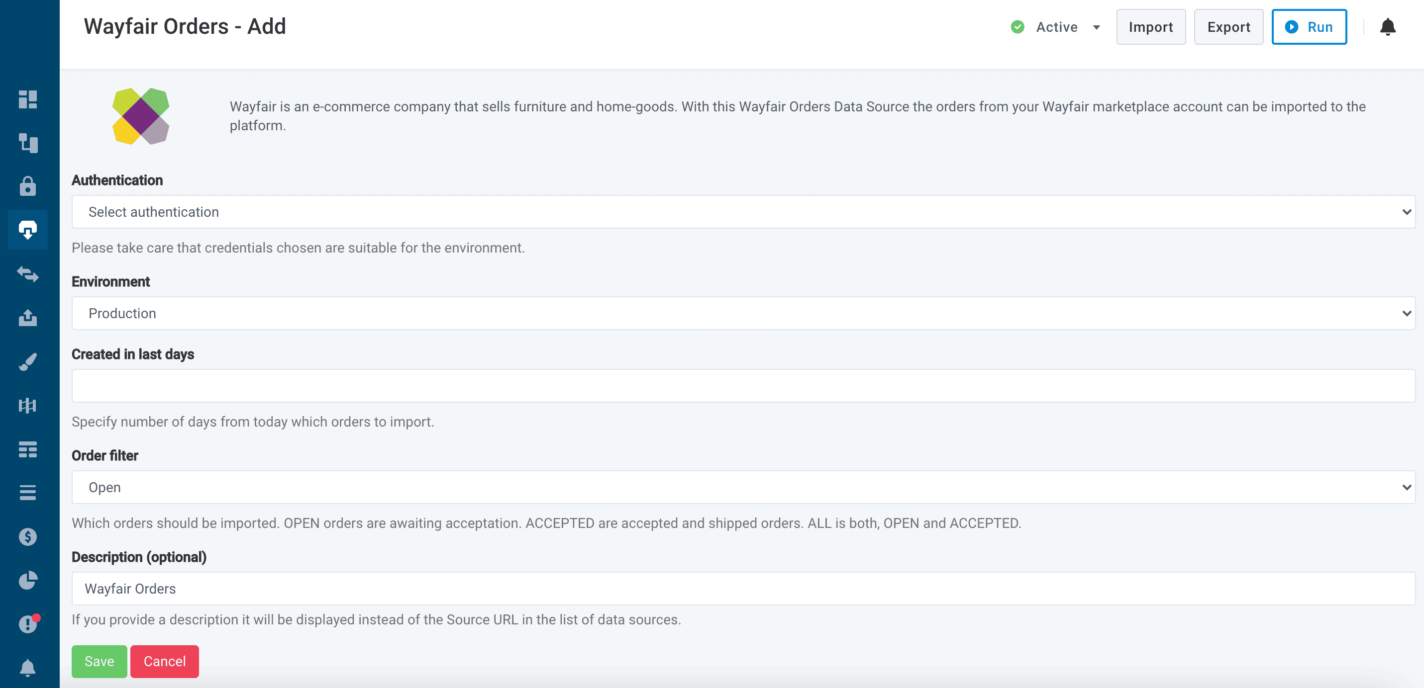The height and width of the screenshot is (688, 1424).
Task: Expand the Order filter dropdown
Action: [743, 487]
